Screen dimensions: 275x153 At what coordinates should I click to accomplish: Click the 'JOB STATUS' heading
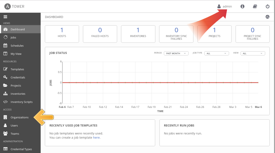pos(58,53)
